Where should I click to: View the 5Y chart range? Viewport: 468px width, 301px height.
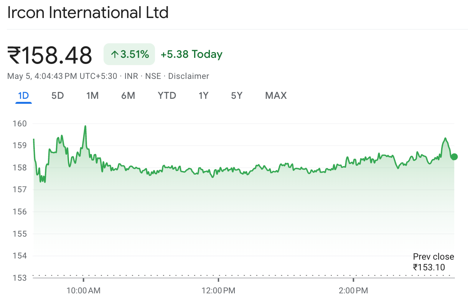(x=237, y=95)
